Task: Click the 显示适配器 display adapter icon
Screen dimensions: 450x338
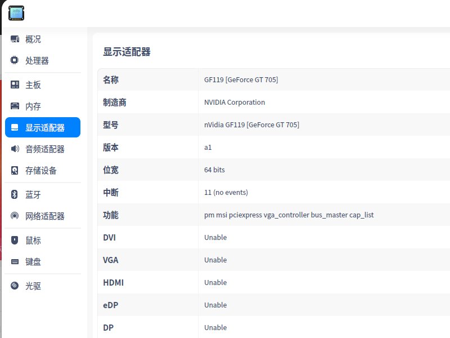Action: [x=15, y=128]
